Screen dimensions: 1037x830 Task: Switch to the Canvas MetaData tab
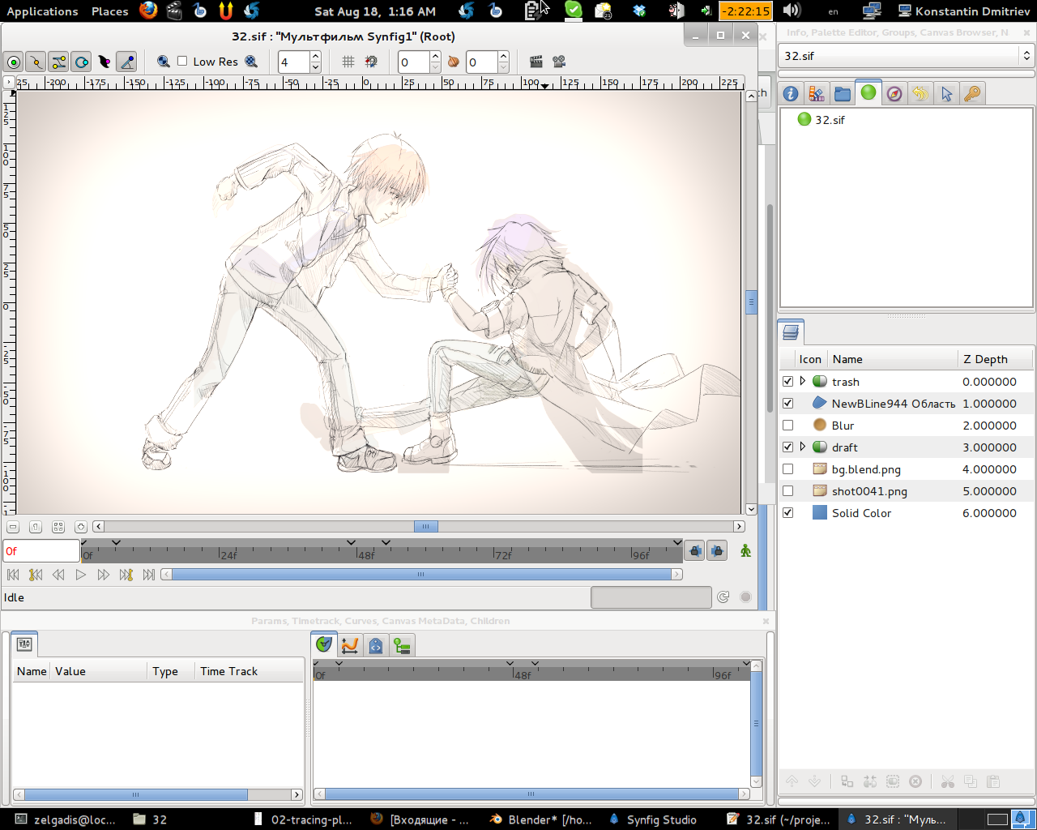(376, 645)
